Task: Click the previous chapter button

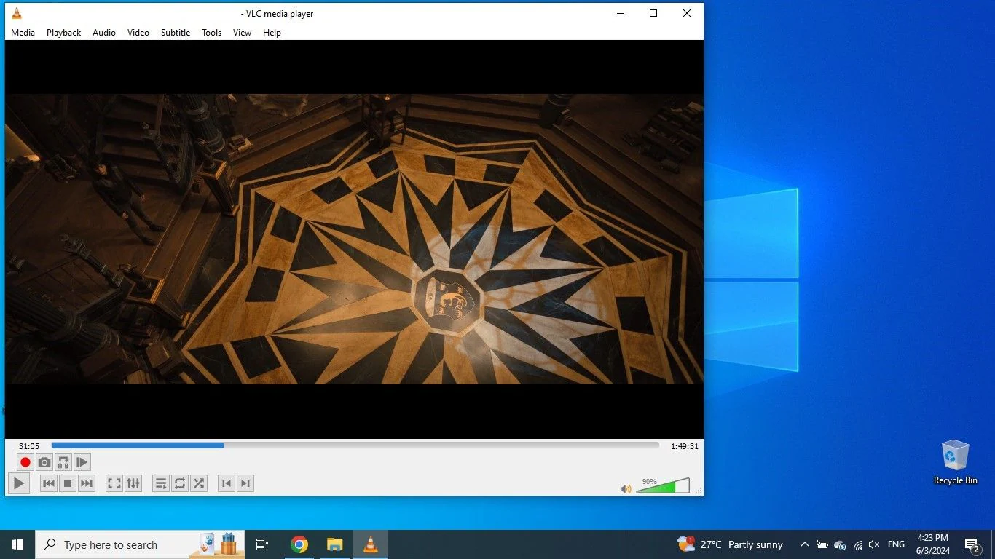Action: tap(227, 483)
